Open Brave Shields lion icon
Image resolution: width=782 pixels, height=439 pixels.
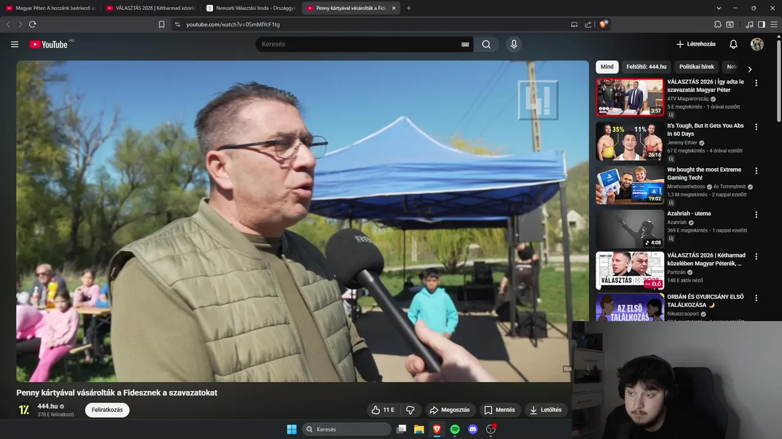pos(603,24)
